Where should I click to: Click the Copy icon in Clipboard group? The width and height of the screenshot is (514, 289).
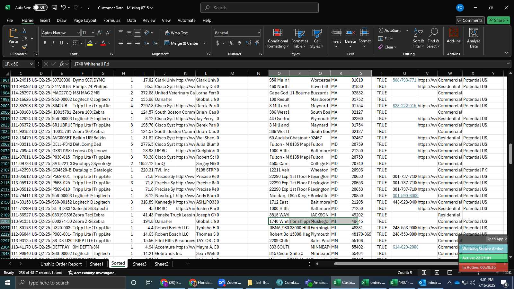(x=24, y=39)
